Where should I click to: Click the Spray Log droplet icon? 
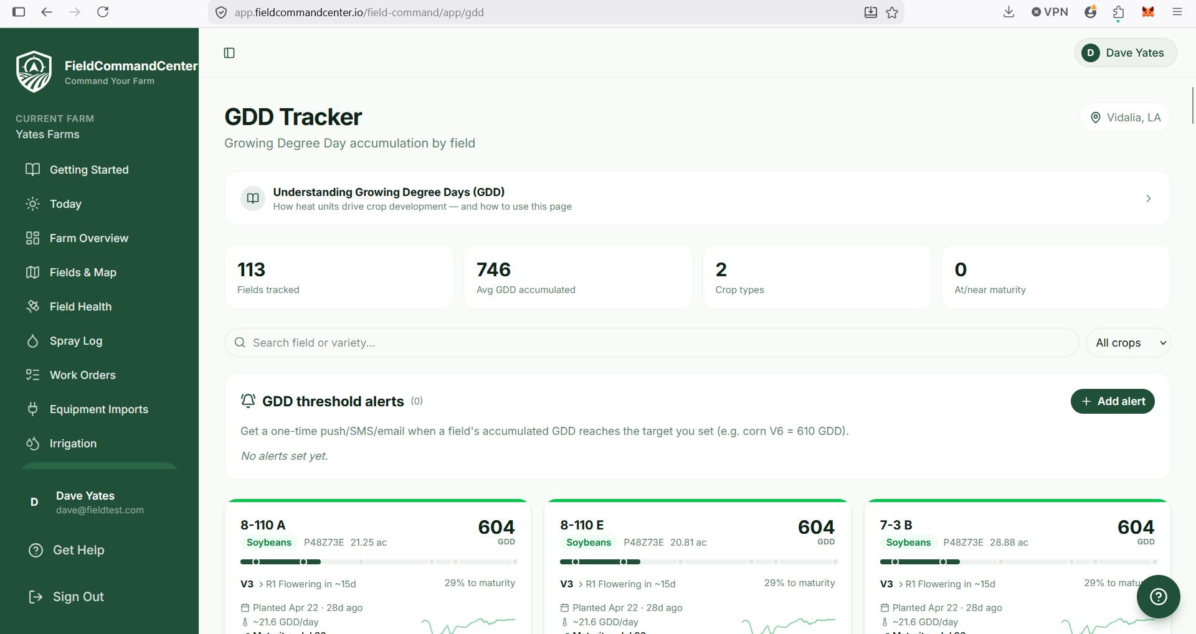pyautogui.click(x=32, y=340)
